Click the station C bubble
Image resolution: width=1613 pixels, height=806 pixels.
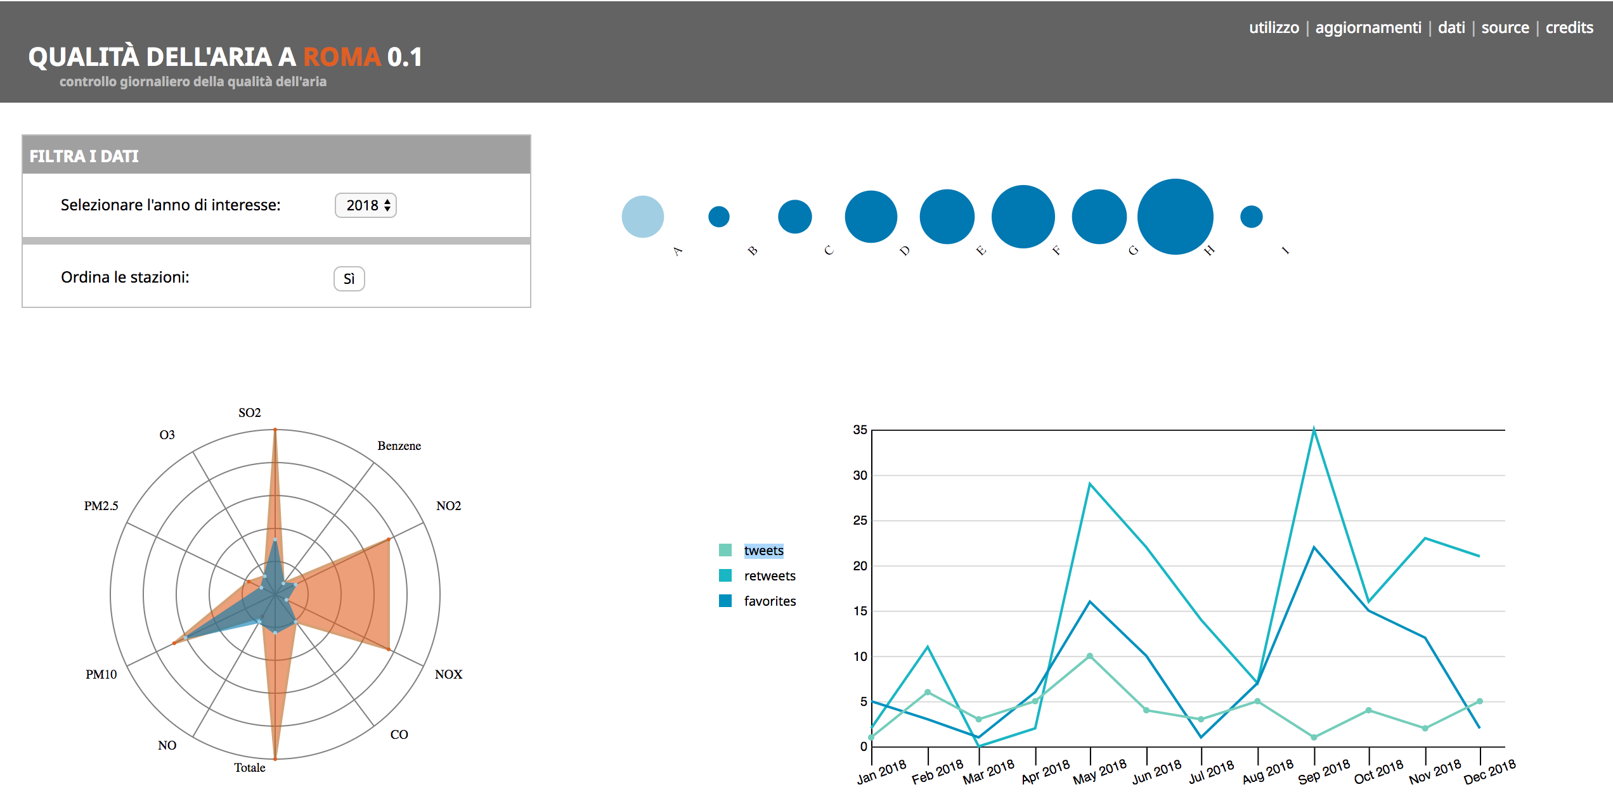[794, 217]
